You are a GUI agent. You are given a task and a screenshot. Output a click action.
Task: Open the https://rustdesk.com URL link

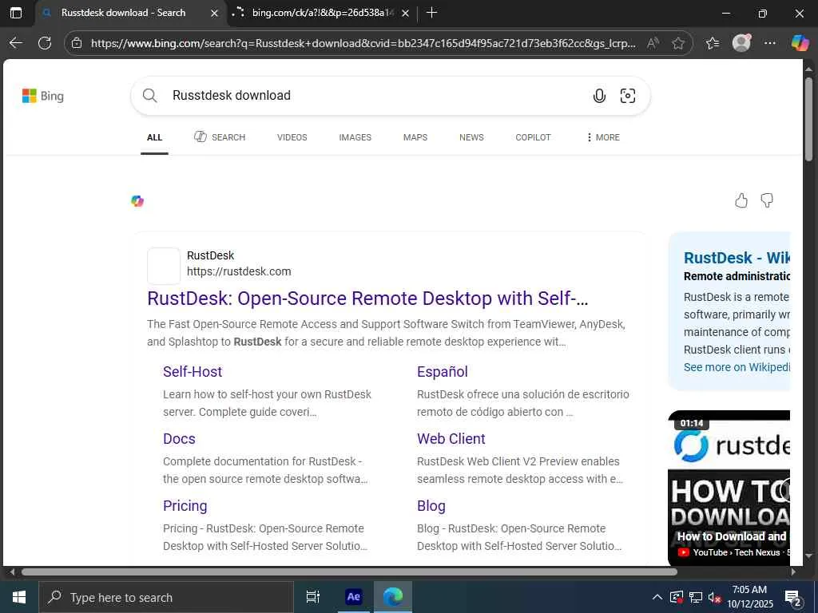coord(239,271)
